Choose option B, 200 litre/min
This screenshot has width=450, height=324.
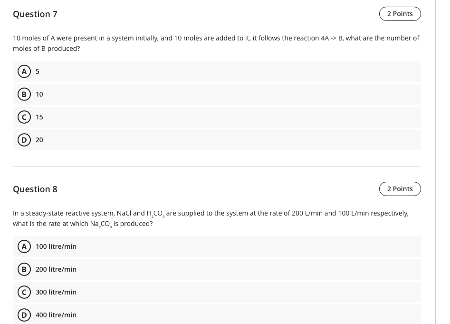[x=24, y=269]
